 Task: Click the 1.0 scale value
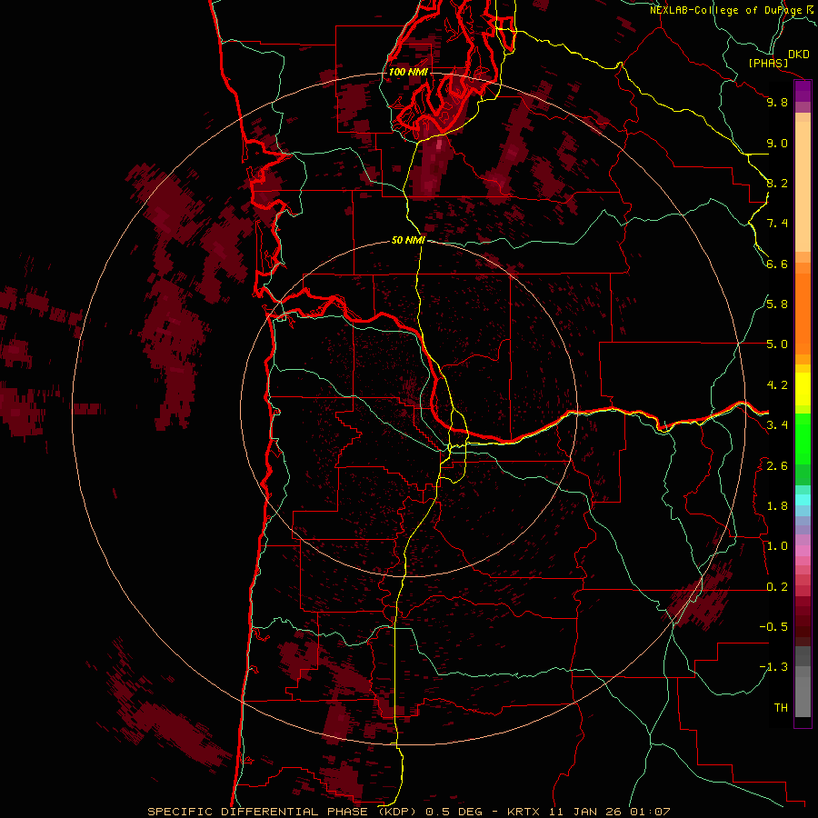click(777, 546)
